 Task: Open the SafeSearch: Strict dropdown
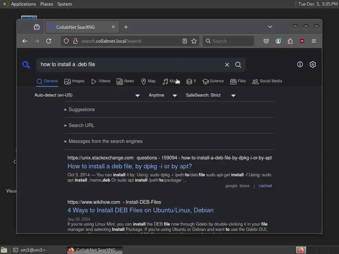(211, 95)
